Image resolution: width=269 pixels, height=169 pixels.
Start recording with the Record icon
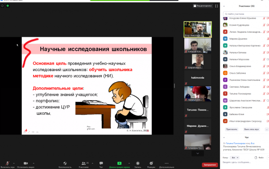pyautogui.click(x=138, y=163)
